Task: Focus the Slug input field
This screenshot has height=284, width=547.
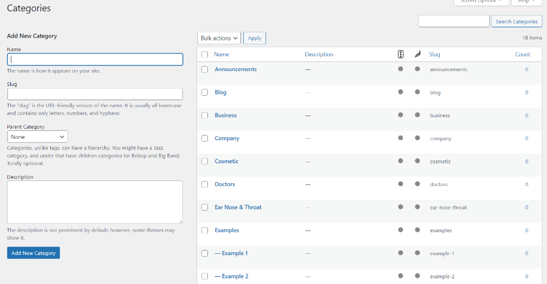Action: 95,94
